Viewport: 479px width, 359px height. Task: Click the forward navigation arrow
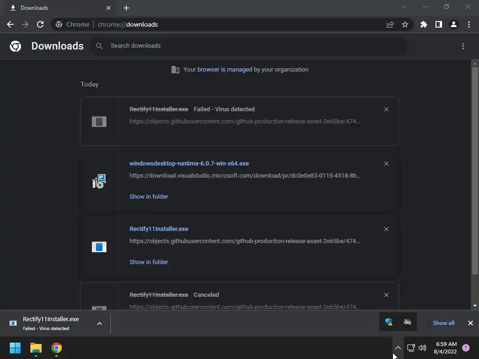point(25,24)
